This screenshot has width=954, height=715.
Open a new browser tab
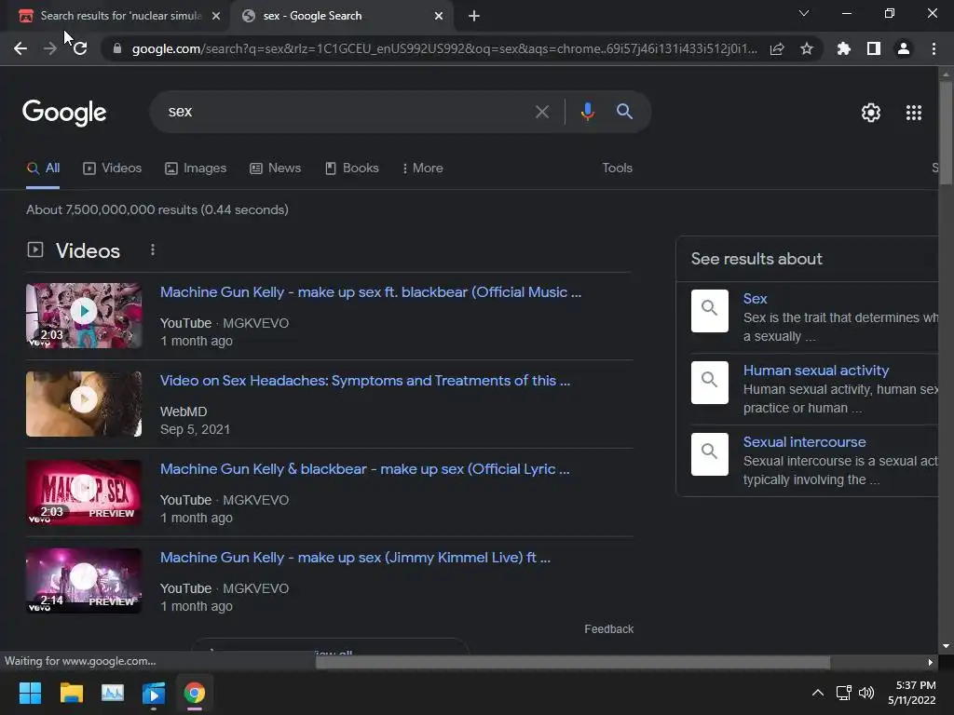(474, 16)
